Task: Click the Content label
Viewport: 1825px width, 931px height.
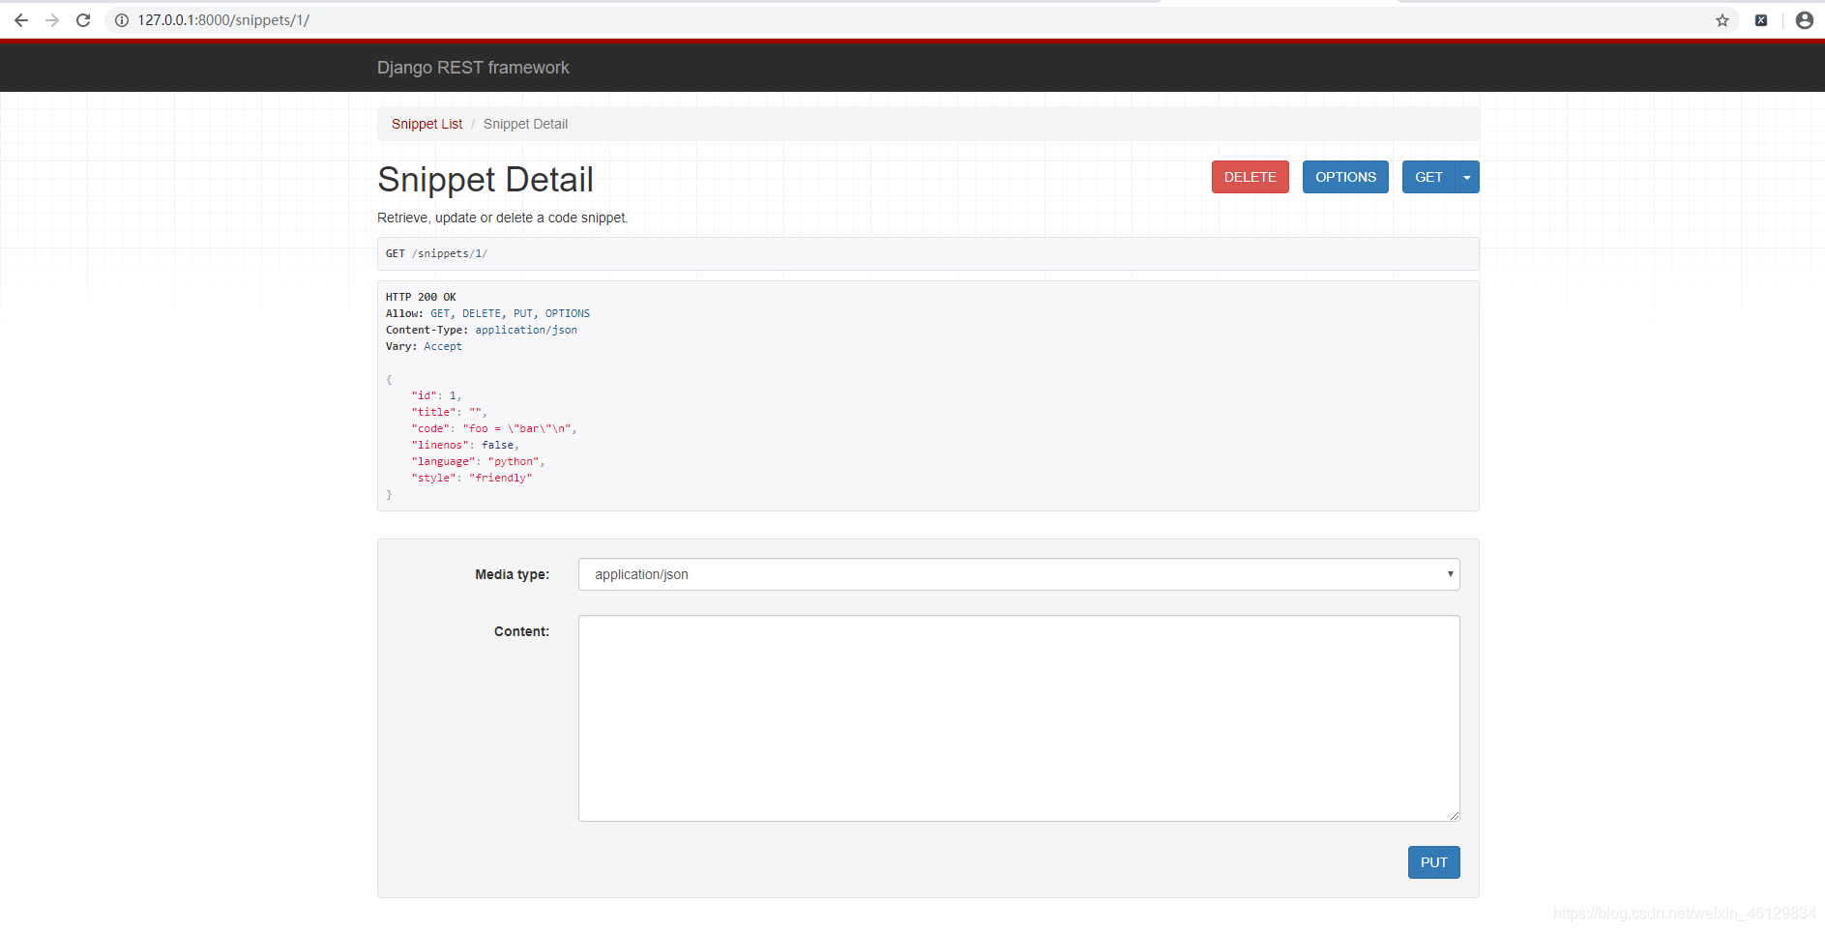Action: [521, 631]
